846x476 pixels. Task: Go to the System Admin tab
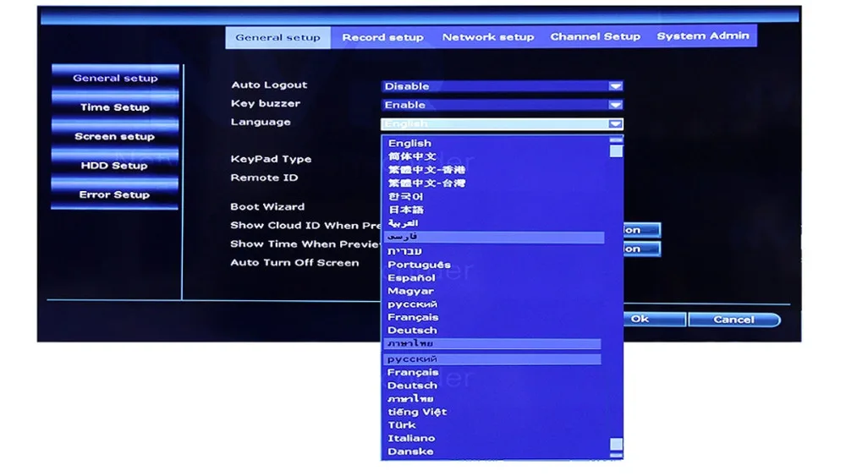(x=702, y=36)
